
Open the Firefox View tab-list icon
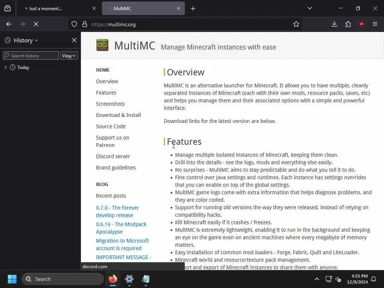[7, 8]
